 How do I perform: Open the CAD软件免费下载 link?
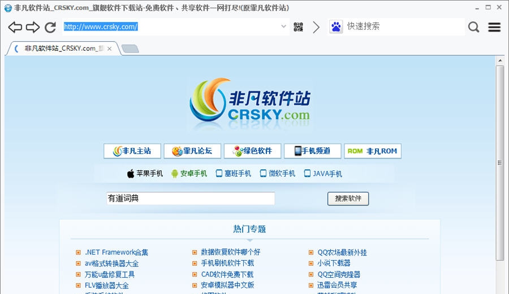227,274
